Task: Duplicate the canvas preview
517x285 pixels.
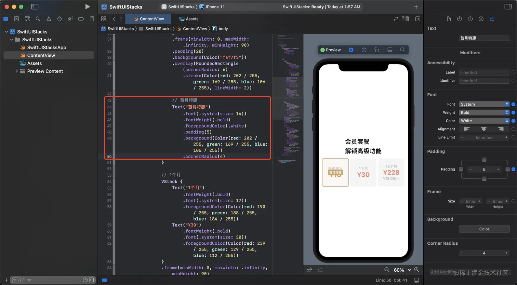Action: click(403, 50)
